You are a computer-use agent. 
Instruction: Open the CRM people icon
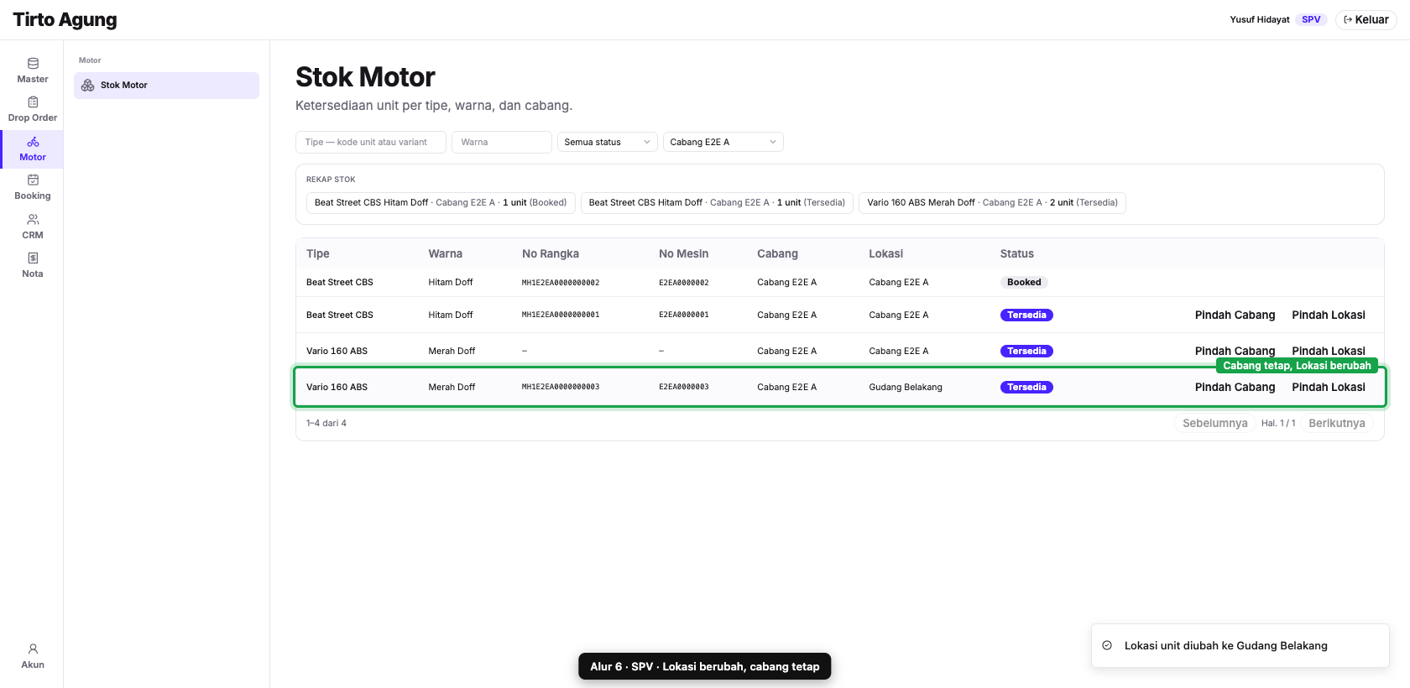tap(33, 219)
